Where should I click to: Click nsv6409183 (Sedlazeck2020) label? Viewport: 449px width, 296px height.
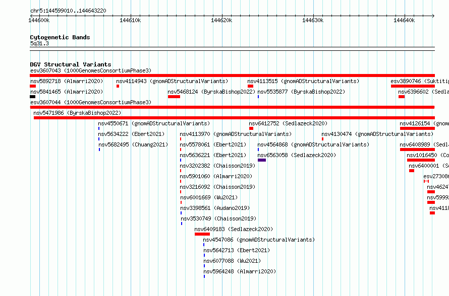pyautogui.click(x=234, y=229)
